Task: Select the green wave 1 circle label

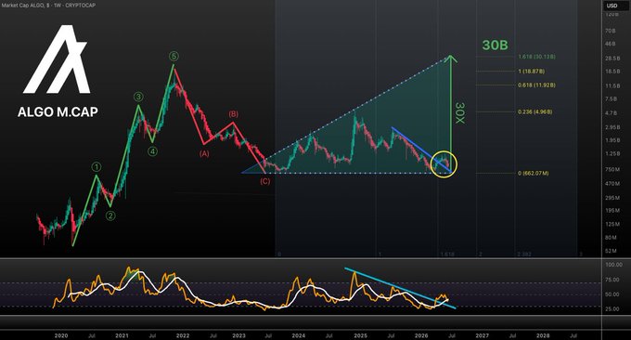Action: point(97,167)
